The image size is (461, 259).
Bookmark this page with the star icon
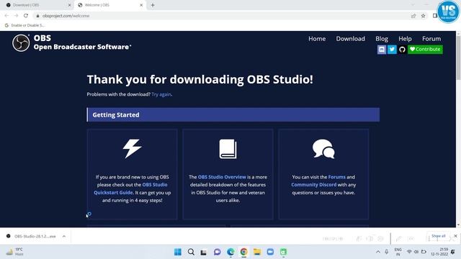[423, 16]
